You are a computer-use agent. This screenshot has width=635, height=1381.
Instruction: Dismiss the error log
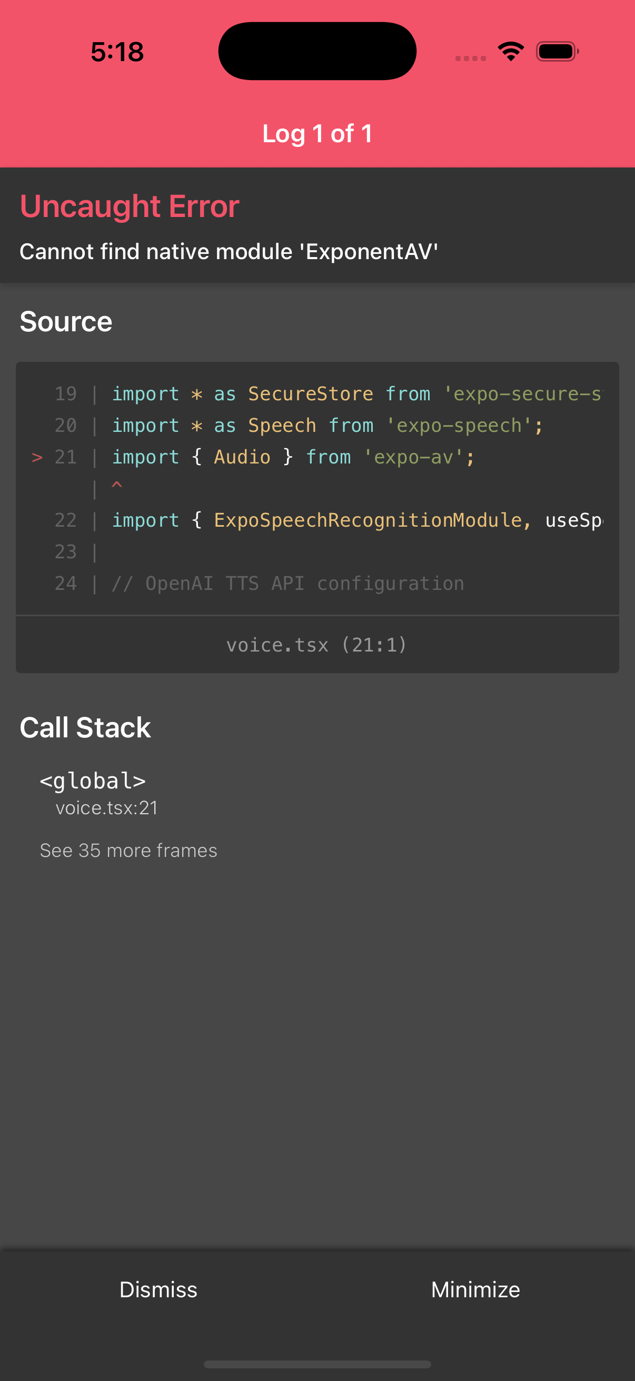click(158, 1289)
